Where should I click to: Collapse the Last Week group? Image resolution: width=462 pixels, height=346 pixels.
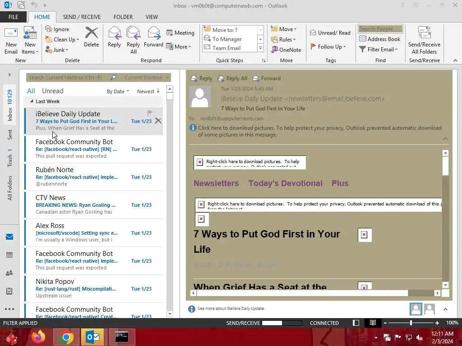coord(32,101)
